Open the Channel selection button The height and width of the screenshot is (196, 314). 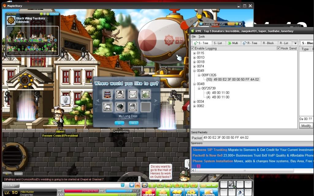(x=209, y=192)
